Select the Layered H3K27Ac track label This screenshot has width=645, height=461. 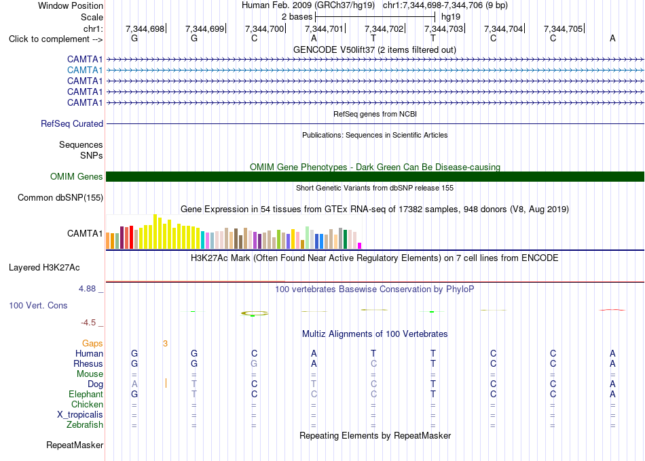(44, 268)
